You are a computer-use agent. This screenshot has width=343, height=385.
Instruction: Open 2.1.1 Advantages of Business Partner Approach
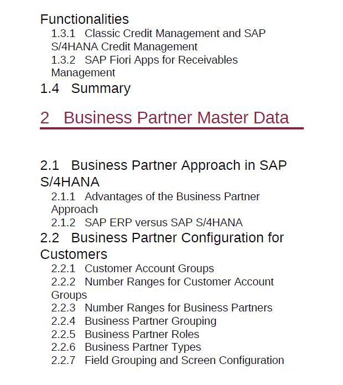pos(155,203)
